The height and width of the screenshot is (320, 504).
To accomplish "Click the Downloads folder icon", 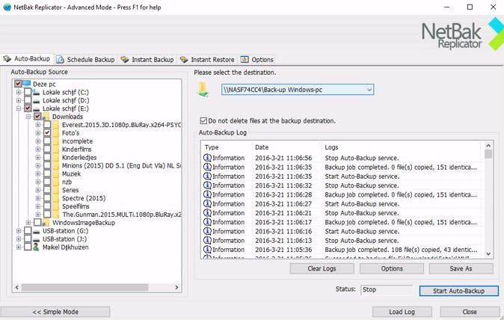I will [46, 117].
